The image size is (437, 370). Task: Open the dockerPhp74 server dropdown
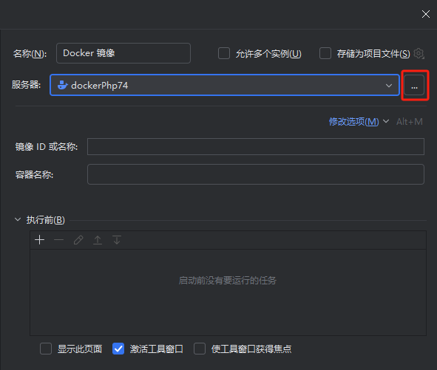225,85
